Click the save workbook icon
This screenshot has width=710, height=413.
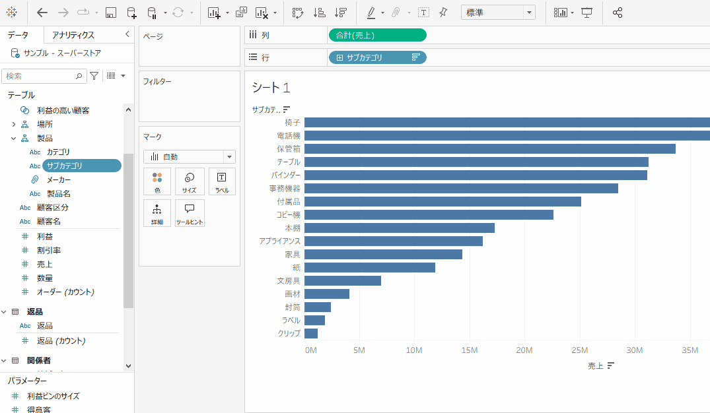(111, 13)
